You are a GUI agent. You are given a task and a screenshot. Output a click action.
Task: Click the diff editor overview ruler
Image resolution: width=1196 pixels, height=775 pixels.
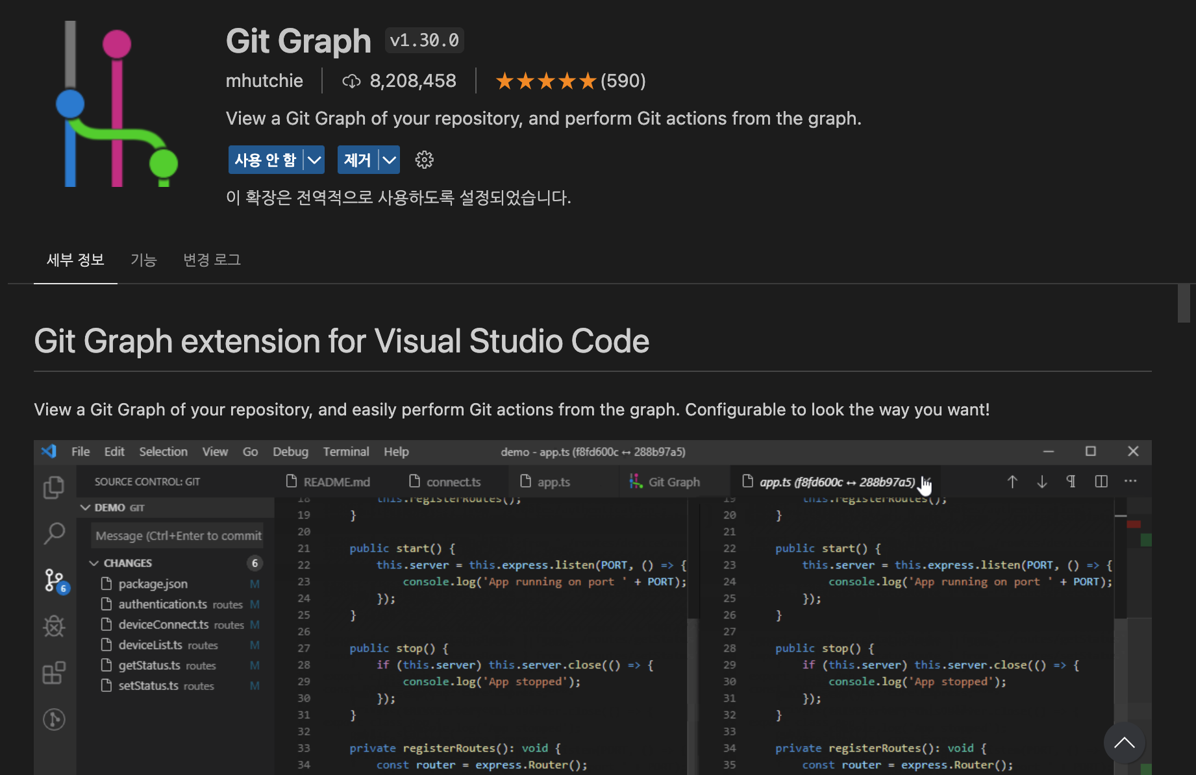1140,636
